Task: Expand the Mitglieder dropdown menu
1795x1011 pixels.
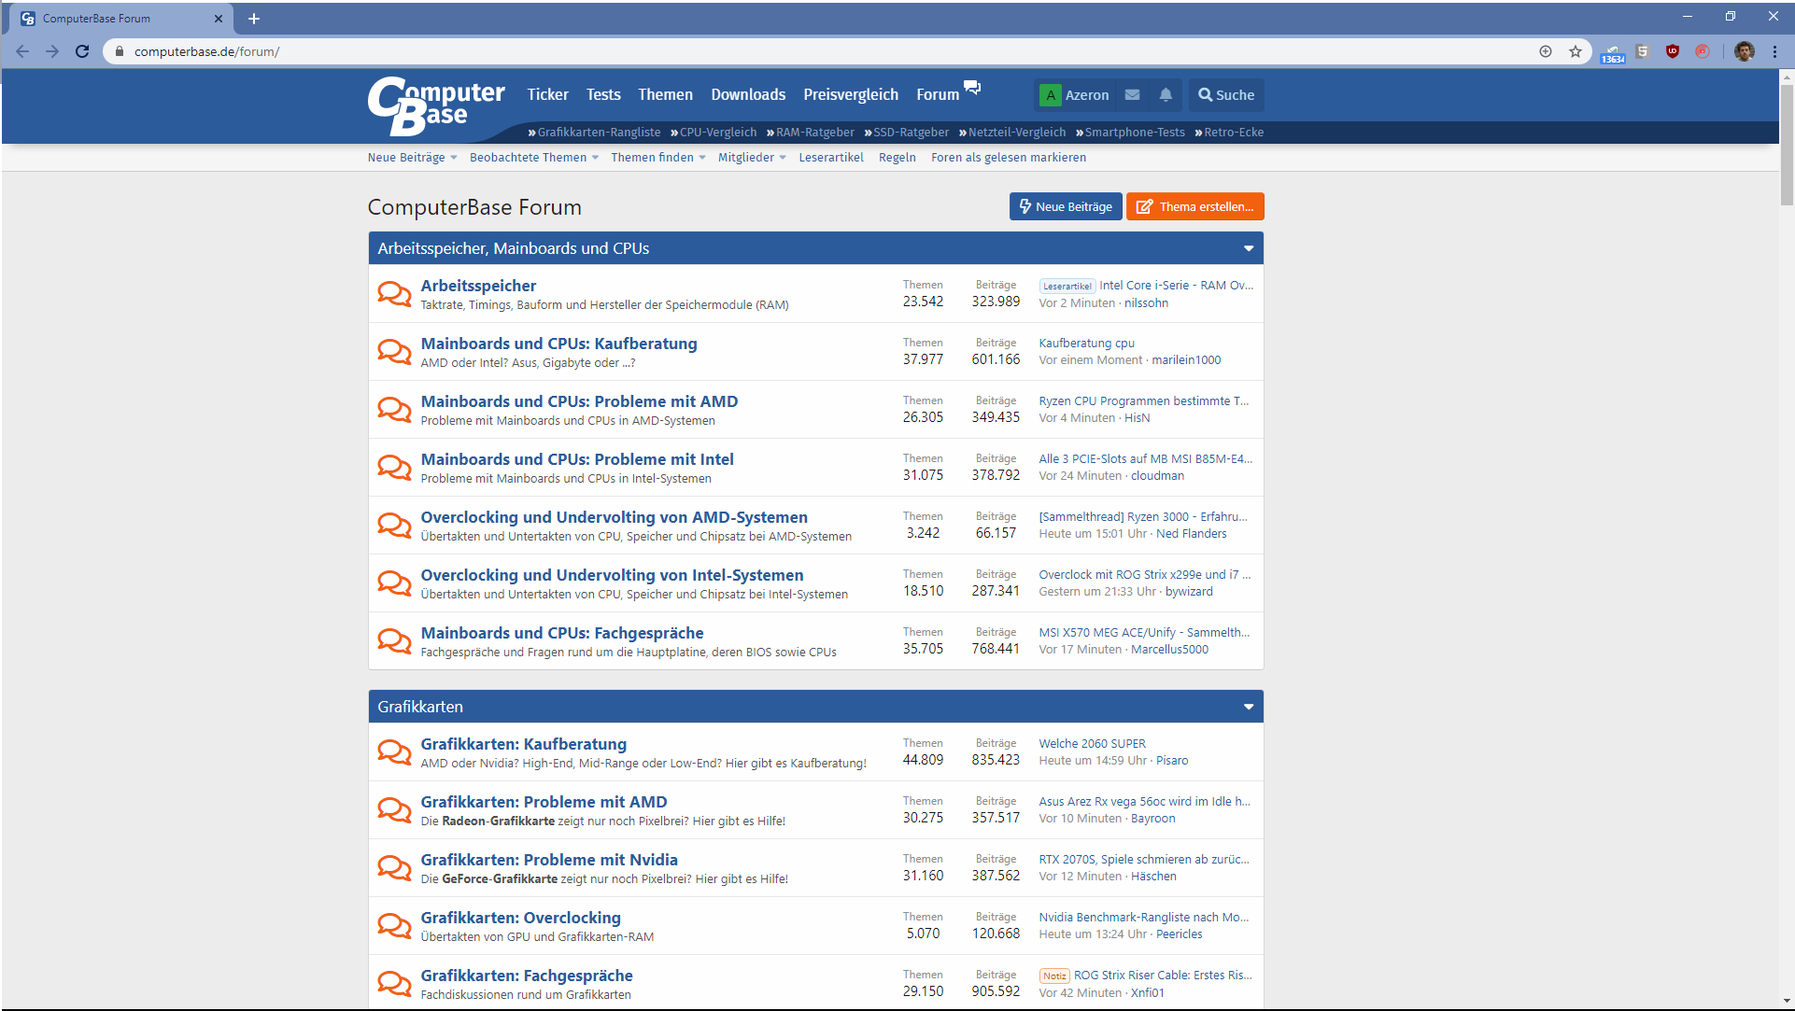Action: [x=783, y=157]
